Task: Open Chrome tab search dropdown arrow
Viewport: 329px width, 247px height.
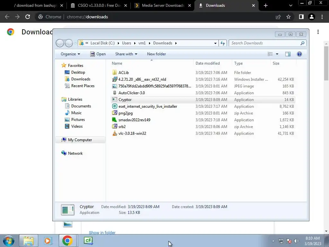Action: [290, 5]
